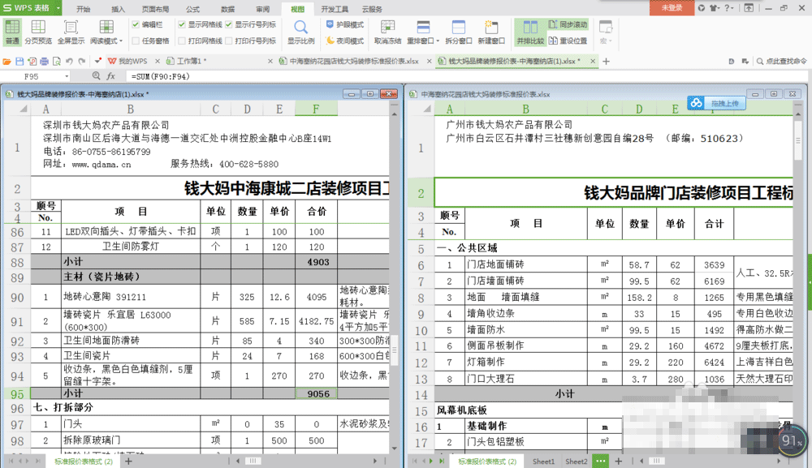The height and width of the screenshot is (468, 812).
Task: Enable 夜间模式 night mode
Action: coord(348,41)
